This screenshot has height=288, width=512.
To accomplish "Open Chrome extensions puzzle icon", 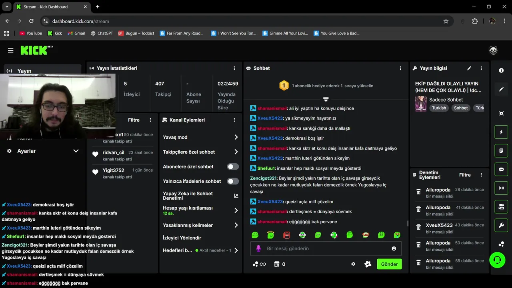I will click(475, 21).
